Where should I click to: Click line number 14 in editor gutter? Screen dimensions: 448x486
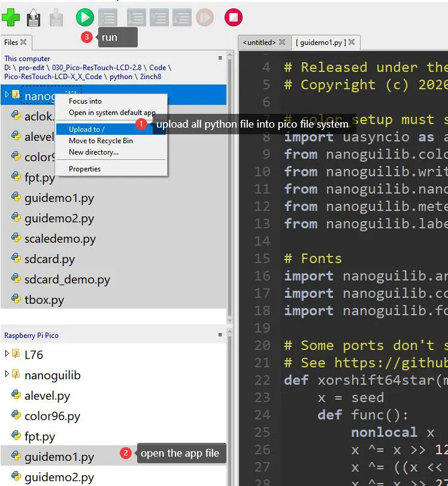pos(262,241)
